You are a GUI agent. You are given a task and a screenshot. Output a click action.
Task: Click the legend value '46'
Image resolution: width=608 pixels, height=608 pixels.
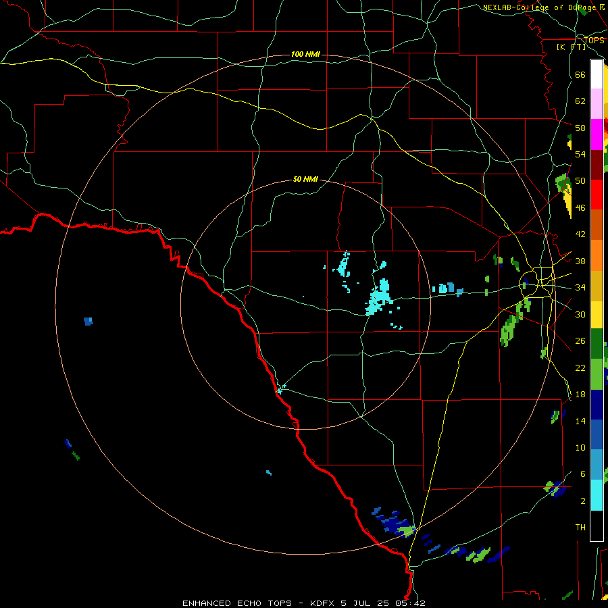580,208
